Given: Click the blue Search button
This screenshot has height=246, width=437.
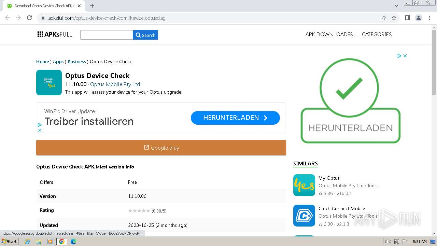Looking at the screenshot, I should (x=145, y=35).
